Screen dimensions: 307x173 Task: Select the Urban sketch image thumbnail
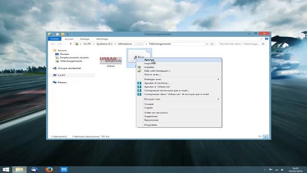pyautogui.click(x=111, y=61)
